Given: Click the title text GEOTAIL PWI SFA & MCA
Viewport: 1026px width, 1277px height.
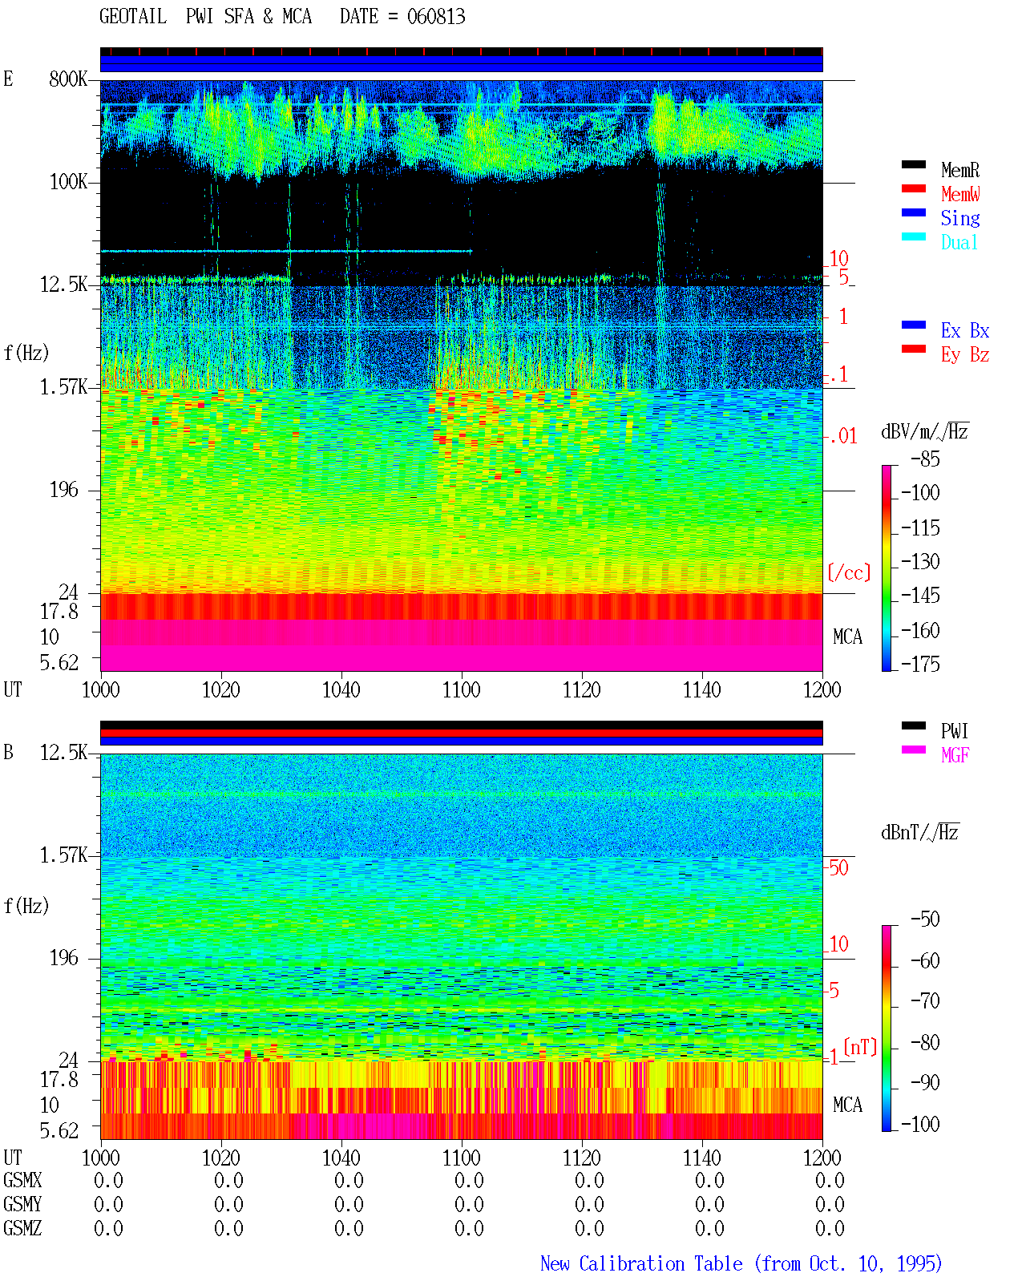Looking at the screenshot, I should pos(205,16).
